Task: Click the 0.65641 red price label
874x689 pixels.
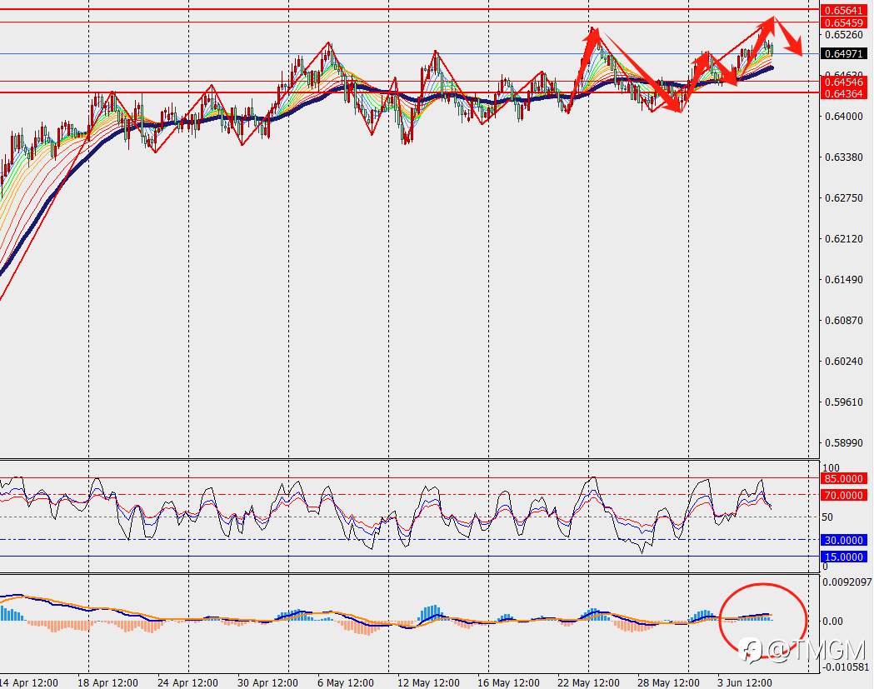Action: coord(844,11)
